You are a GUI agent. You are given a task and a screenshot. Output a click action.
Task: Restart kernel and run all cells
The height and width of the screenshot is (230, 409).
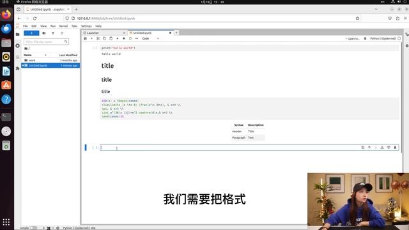coord(137,38)
